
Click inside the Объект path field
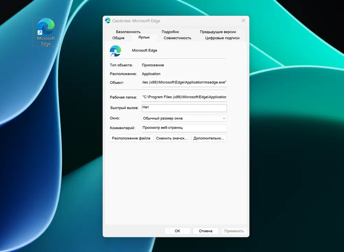pos(184,83)
